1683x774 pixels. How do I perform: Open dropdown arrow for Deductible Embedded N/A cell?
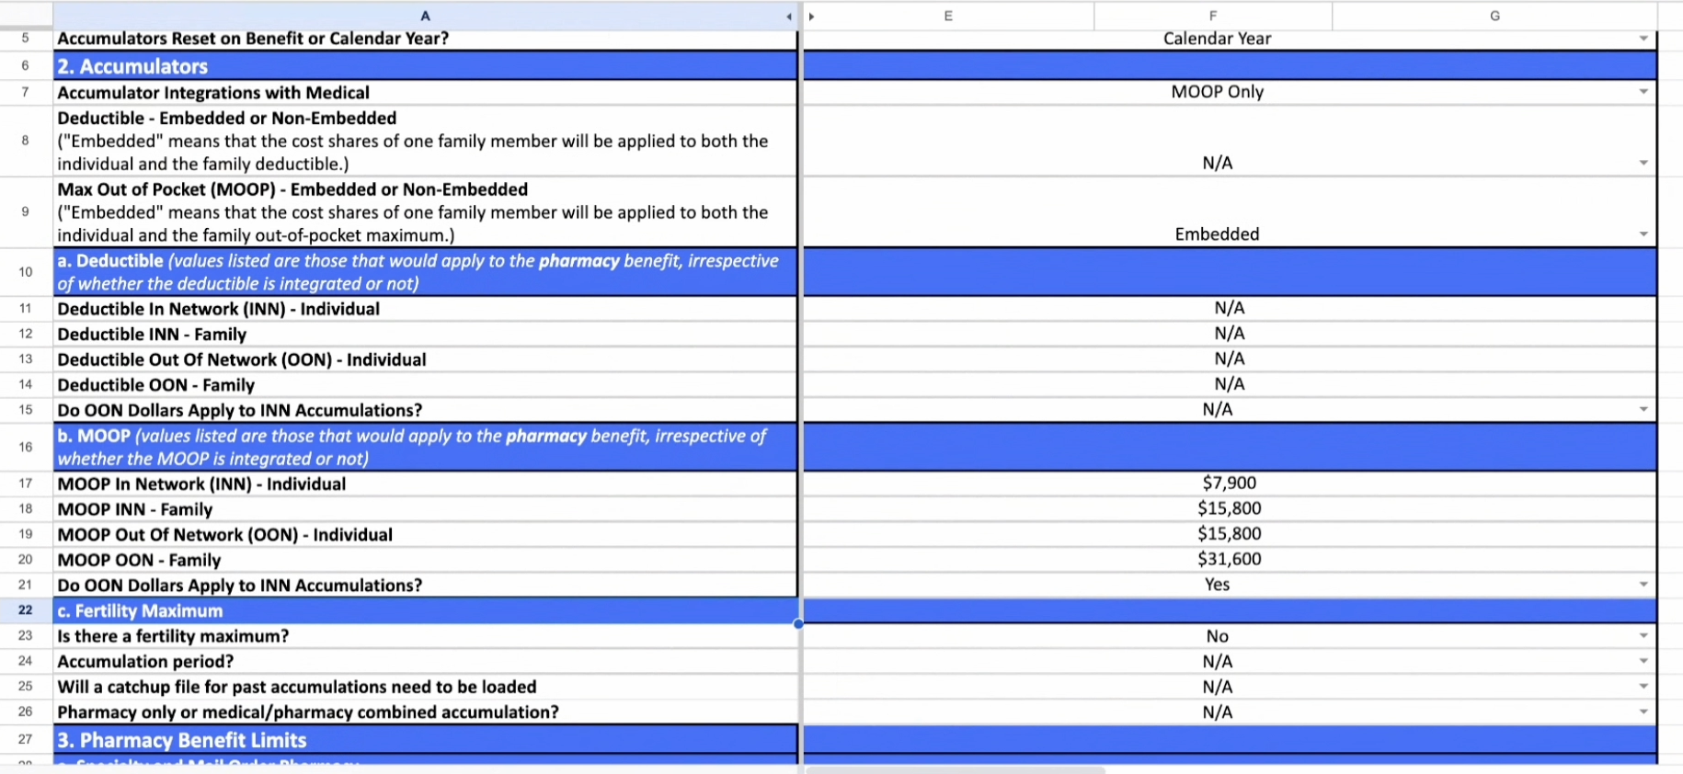1643,164
